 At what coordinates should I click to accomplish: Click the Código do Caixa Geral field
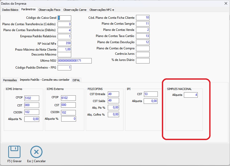64,18
